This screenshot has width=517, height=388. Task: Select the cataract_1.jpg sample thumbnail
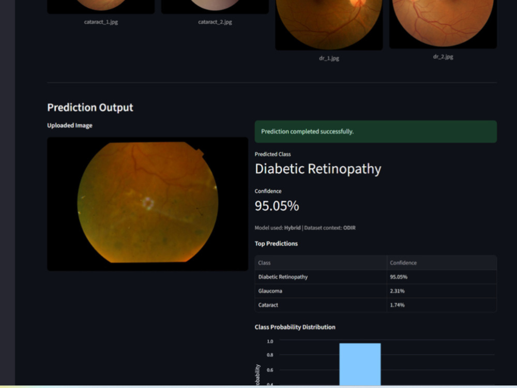pos(101,7)
